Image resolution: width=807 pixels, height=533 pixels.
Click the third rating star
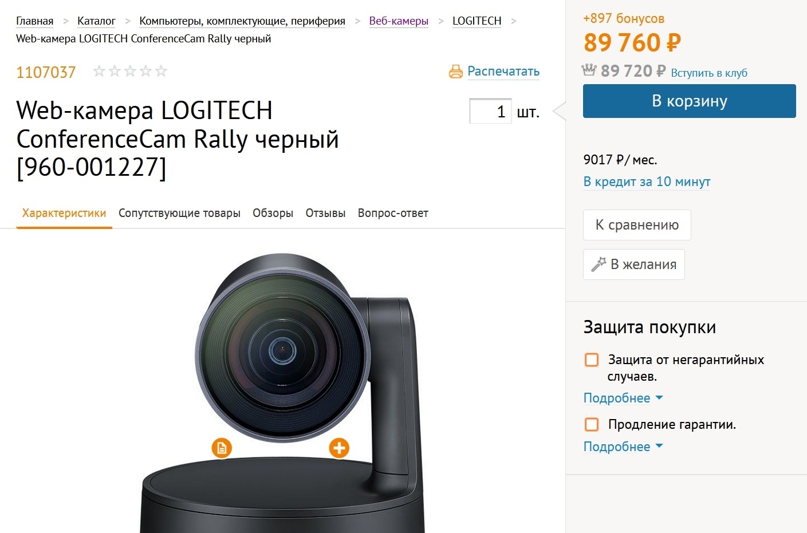130,71
